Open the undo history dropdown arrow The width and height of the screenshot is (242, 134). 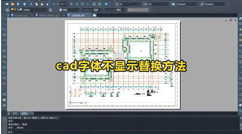tap(58, 4)
